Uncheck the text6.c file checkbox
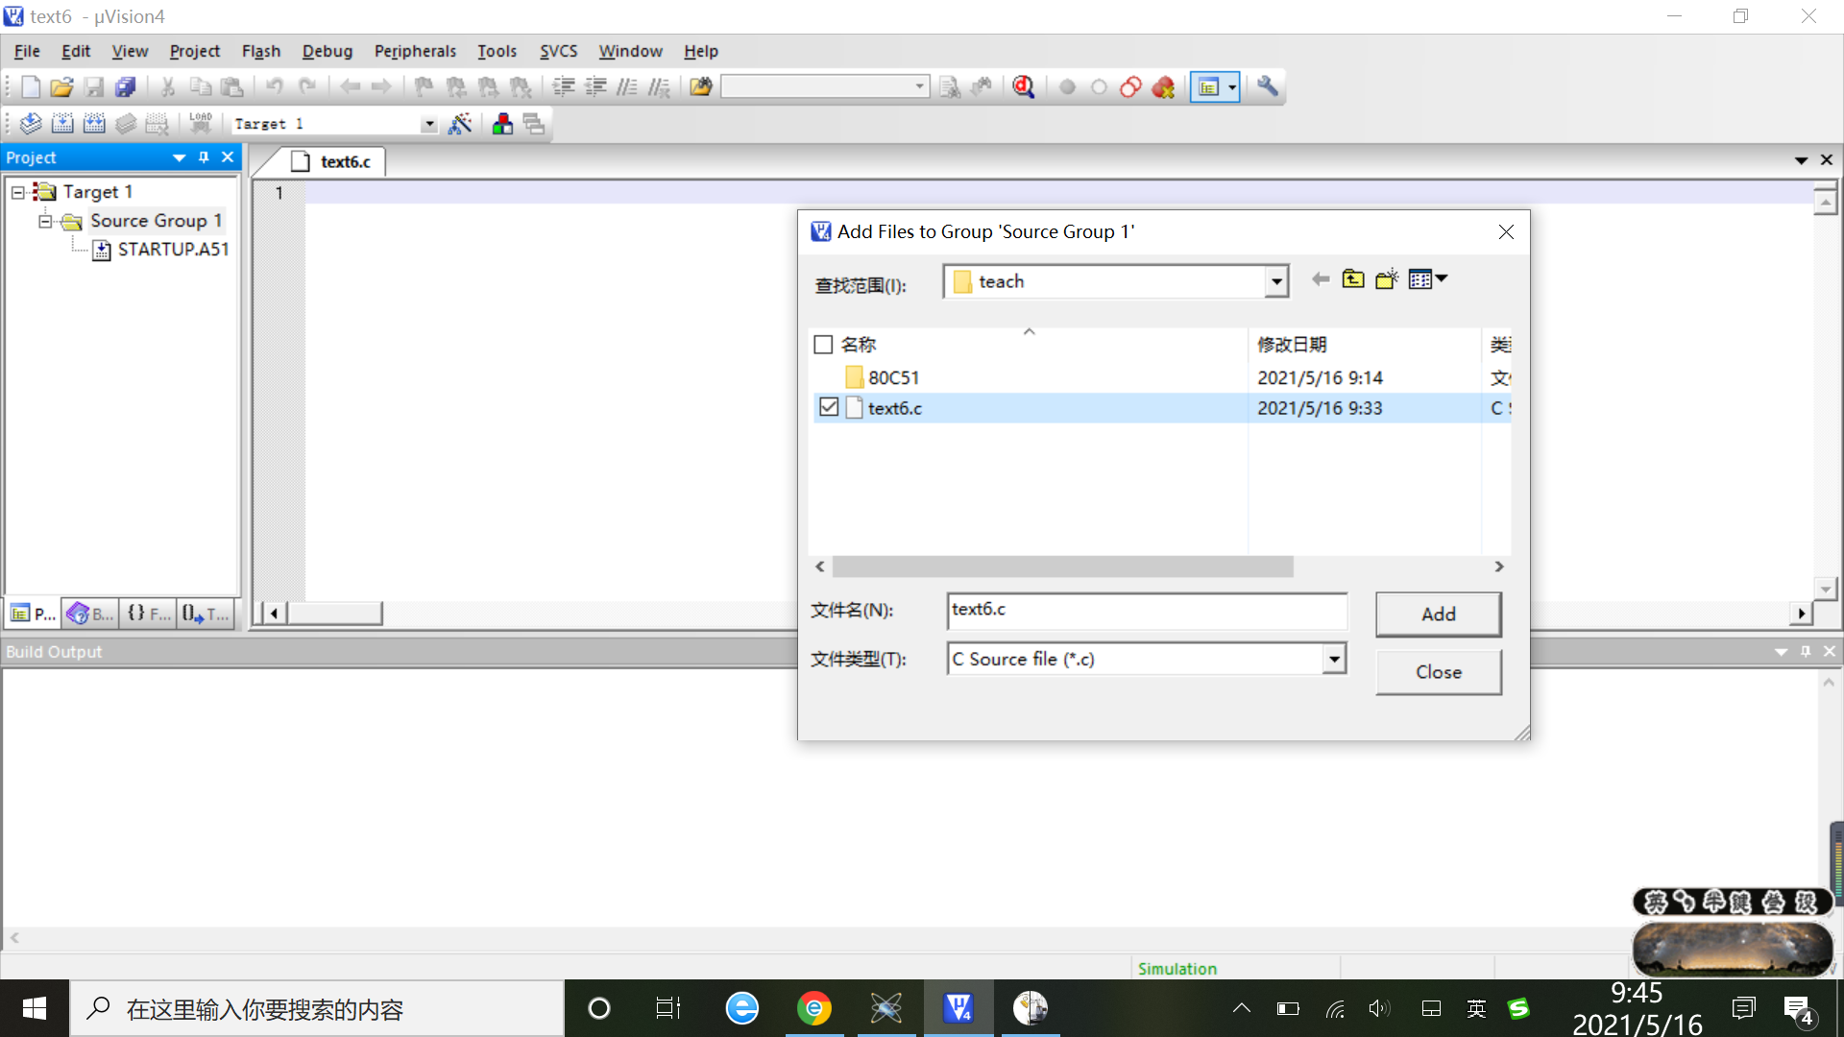Image resolution: width=1844 pixels, height=1037 pixels. tap(829, 407)
